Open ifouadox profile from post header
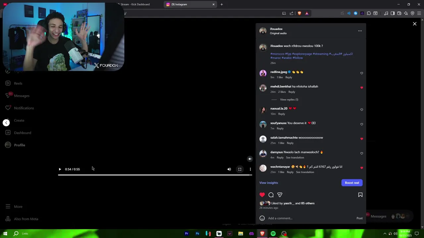The height and width of the screenshot is (238, 424). tap(276, 29)
